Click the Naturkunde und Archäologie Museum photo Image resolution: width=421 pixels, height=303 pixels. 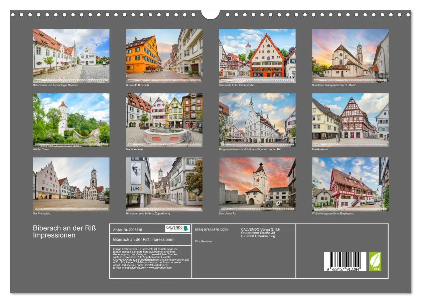tap(71, 56)
